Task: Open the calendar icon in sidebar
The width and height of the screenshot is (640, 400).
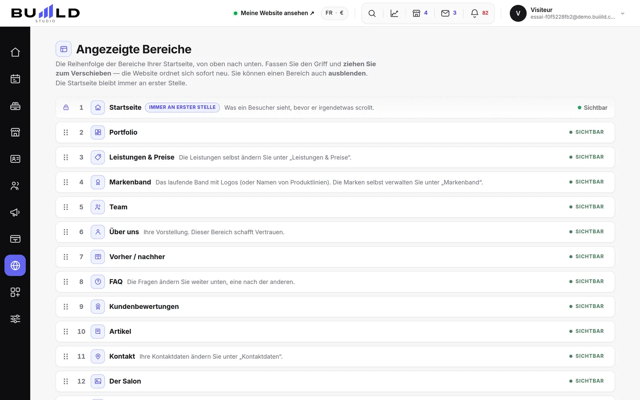Action: [15, 79]
